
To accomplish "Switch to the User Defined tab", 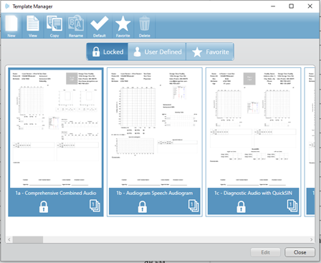I will (x=157, y=52).
